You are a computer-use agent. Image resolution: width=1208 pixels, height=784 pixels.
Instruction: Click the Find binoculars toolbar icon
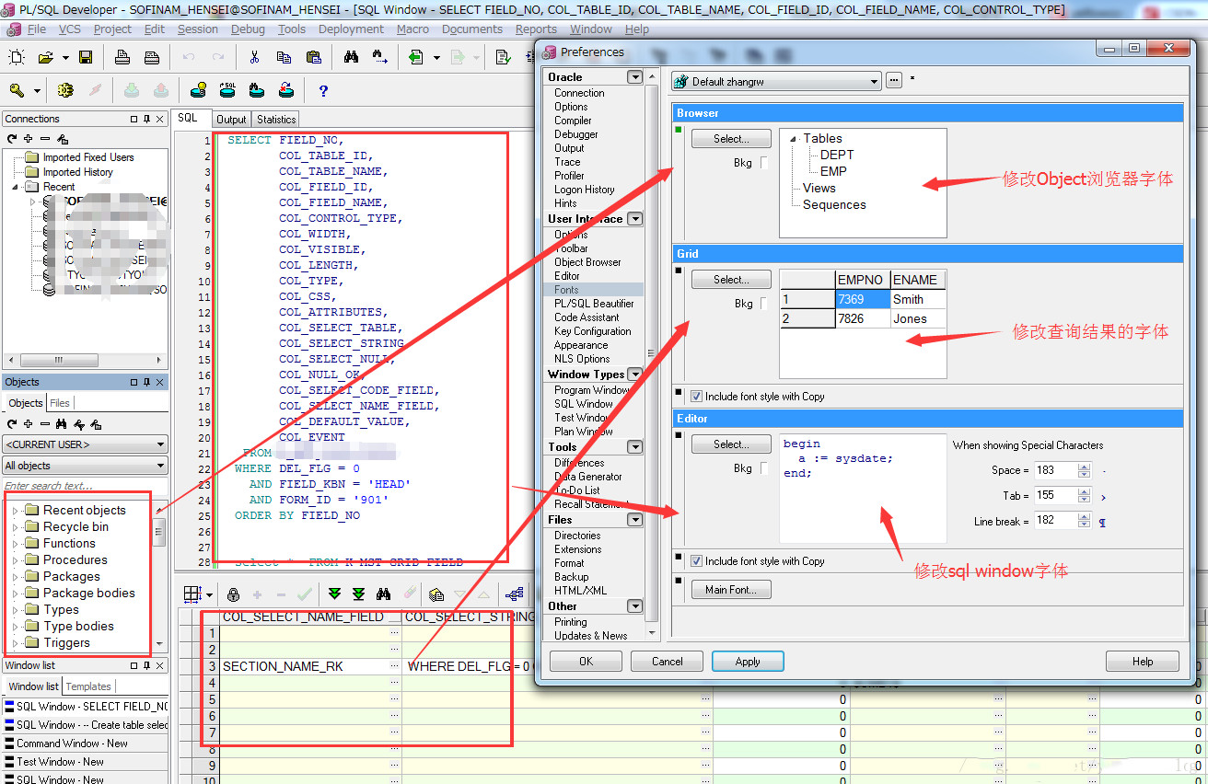click(351, 57)
